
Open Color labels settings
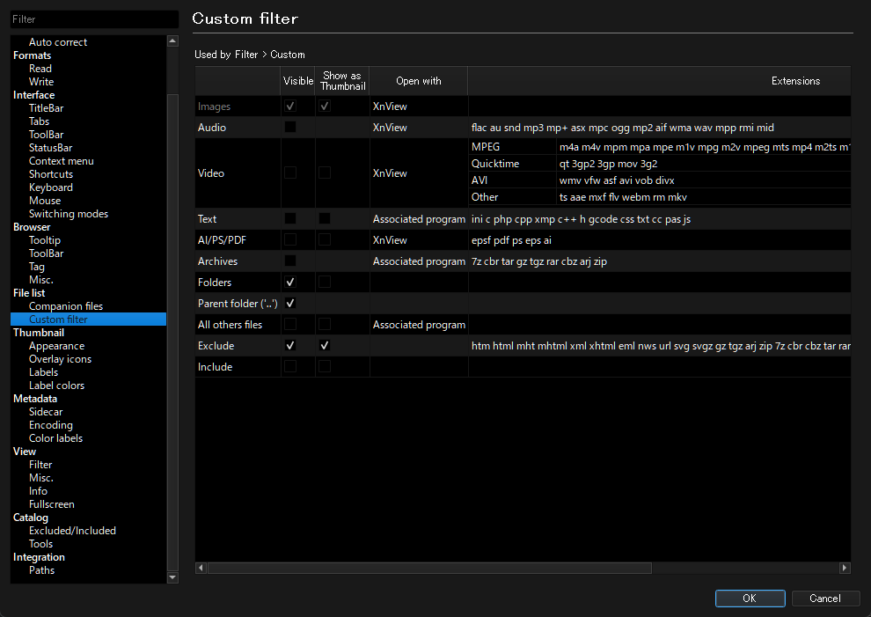tap(55, 438)
